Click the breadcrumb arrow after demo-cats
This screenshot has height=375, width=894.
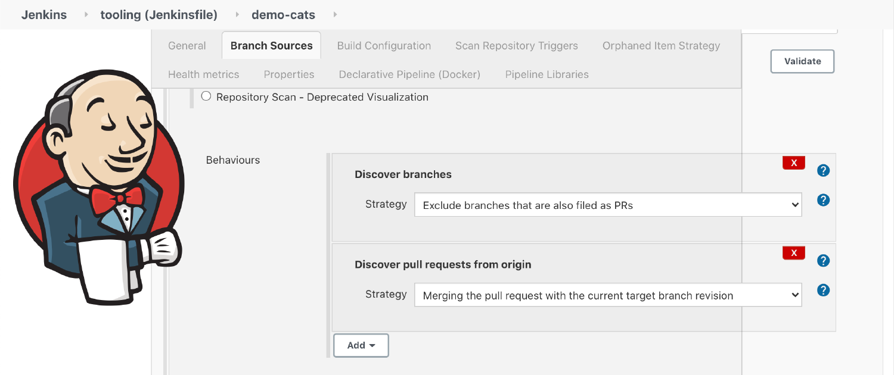click(334, 15)
